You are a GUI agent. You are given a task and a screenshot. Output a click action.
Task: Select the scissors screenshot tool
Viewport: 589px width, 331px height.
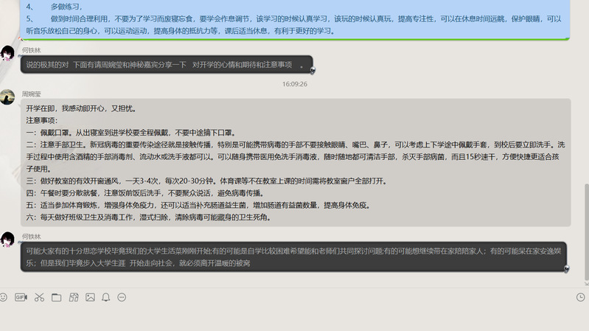pos(38,297)
